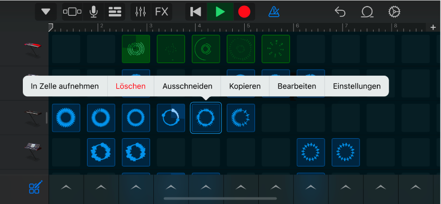The height and width of the screenshot is (204, 441).
Task: Trigger column seven with bottom chevron
Action: pos(276,187)
